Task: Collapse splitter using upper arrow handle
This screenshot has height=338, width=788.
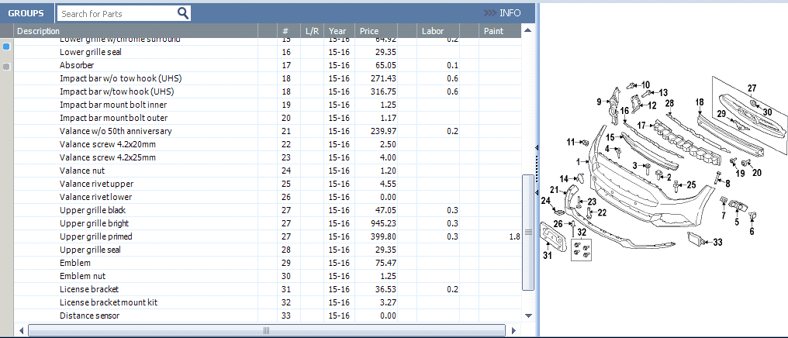Action: (537, 147)
